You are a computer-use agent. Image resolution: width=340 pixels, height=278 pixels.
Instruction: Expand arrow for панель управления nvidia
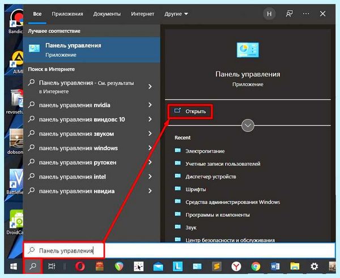pos(150,105)
